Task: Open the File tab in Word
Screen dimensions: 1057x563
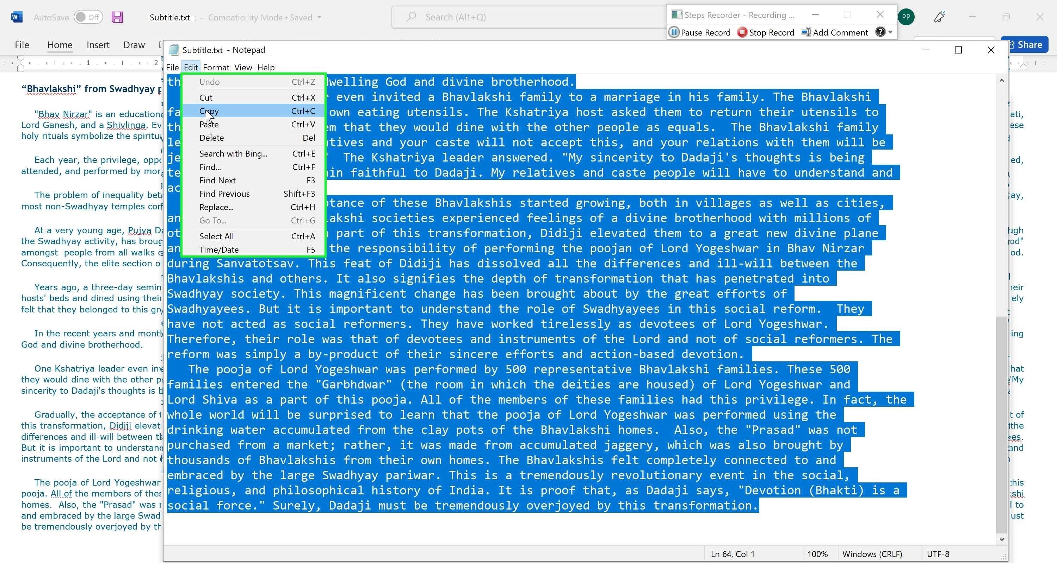Action: point(22,45)
